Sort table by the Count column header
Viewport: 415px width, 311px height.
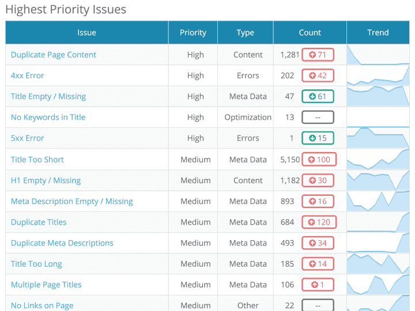tap(310, 33)
